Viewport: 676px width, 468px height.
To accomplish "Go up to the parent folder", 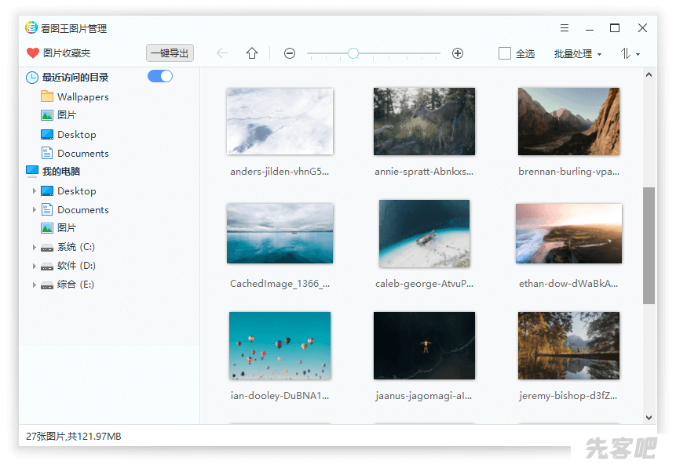I will point(252,53).
